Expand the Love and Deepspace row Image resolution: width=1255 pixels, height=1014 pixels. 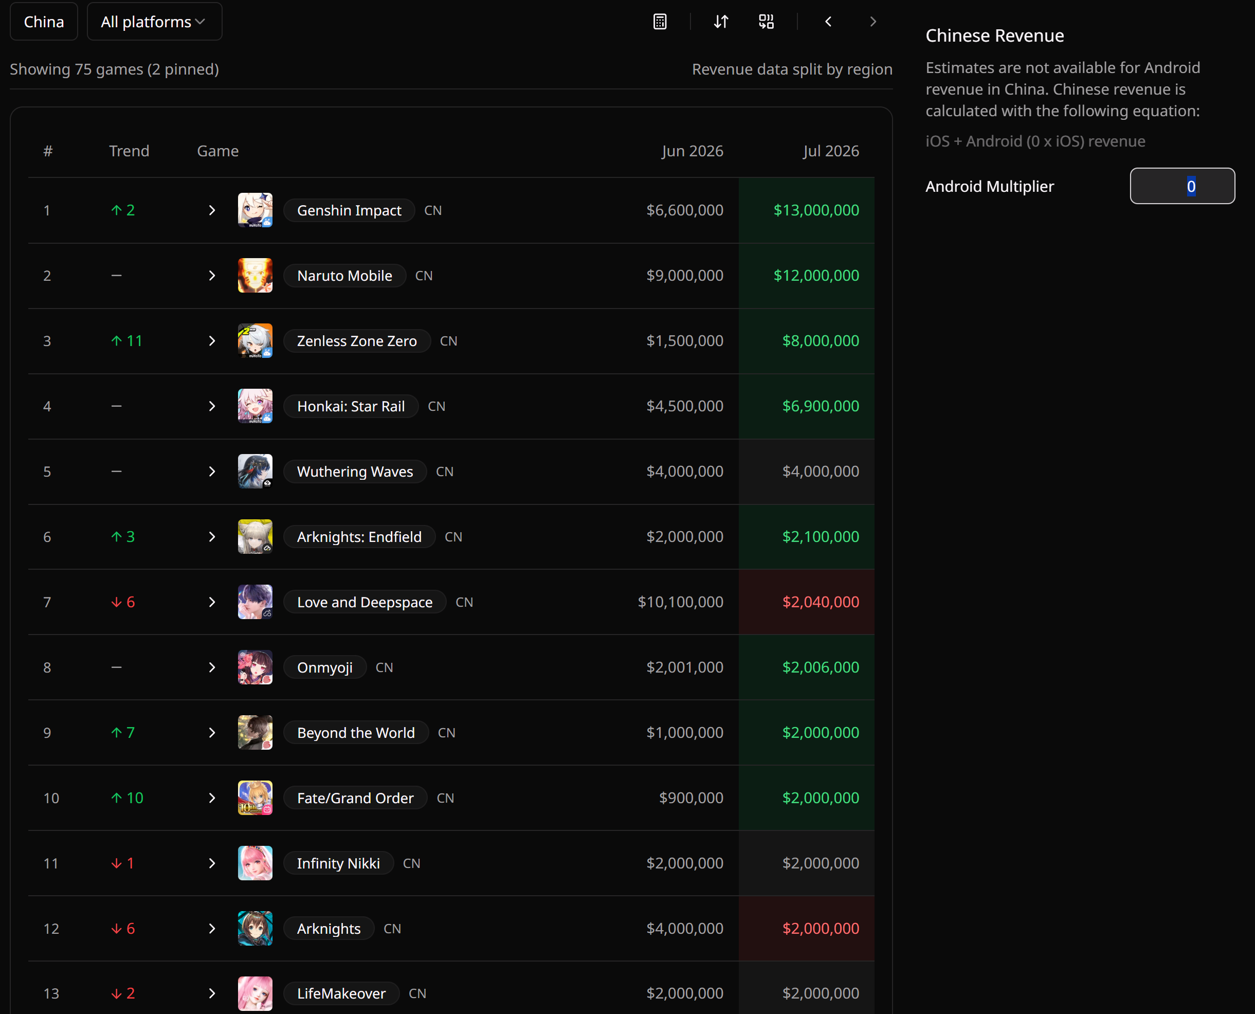pos(212,602)
